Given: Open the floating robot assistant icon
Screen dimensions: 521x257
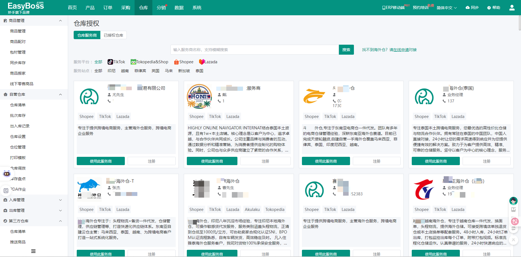Looking at the screenshot, I should (7, 174).
